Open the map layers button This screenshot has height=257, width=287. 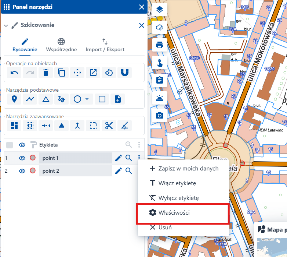coord(160,9)
